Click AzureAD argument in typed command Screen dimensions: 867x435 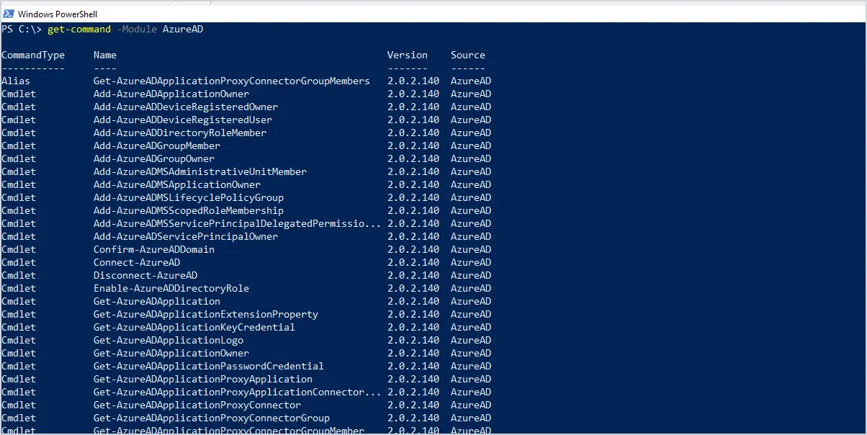click(183, 29)
